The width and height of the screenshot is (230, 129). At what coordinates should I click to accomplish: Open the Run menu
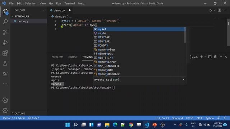click(58, 3)
